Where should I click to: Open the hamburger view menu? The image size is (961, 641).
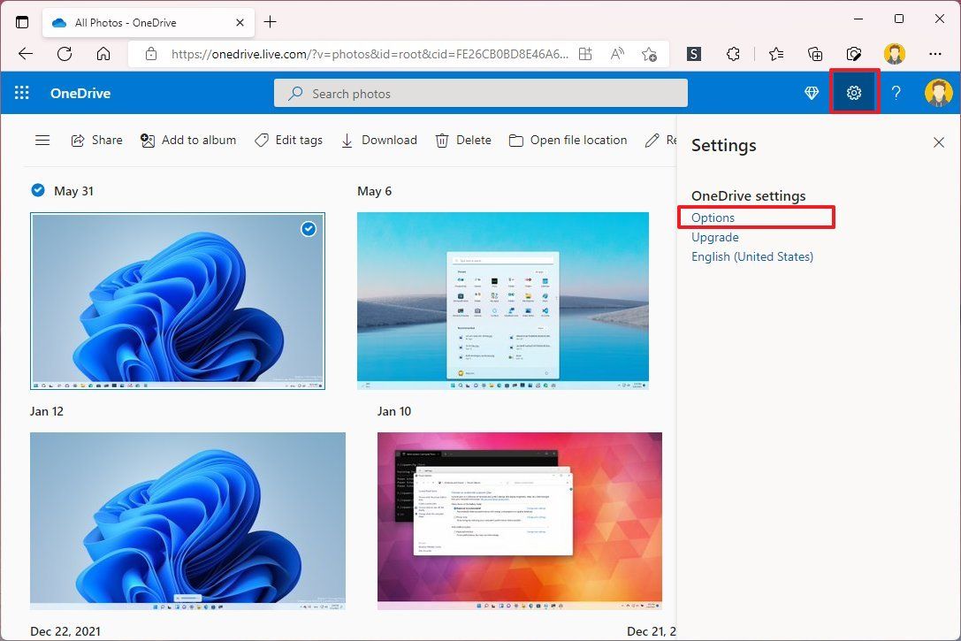point(42,140)
